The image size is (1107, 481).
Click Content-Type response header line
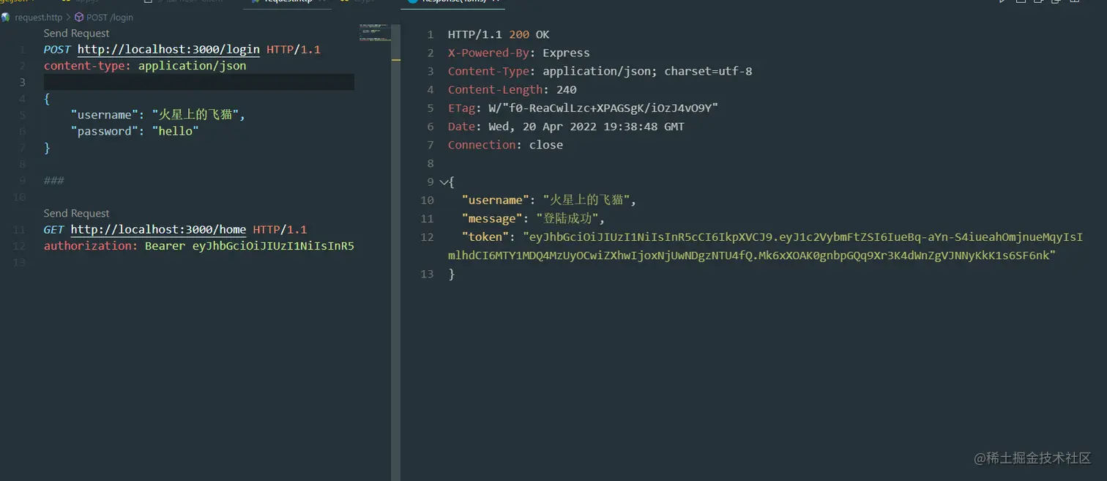[600, 71]
